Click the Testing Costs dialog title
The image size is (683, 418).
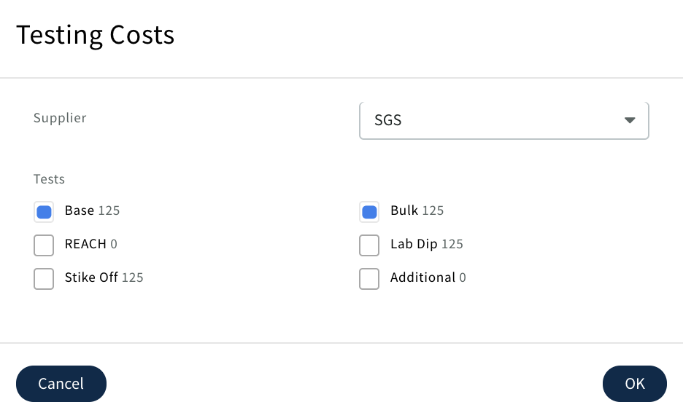(x=96, y=35)
